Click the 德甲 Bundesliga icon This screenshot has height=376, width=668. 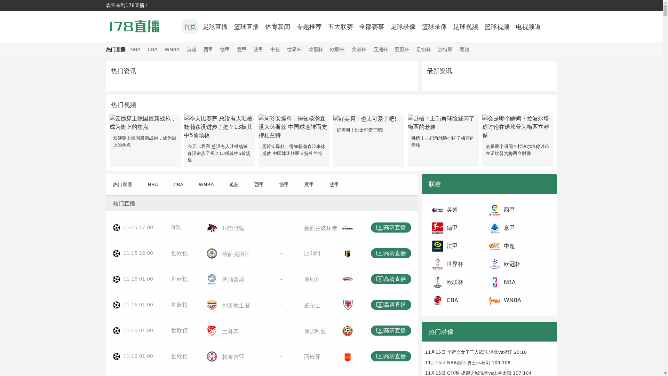point(438,228)
